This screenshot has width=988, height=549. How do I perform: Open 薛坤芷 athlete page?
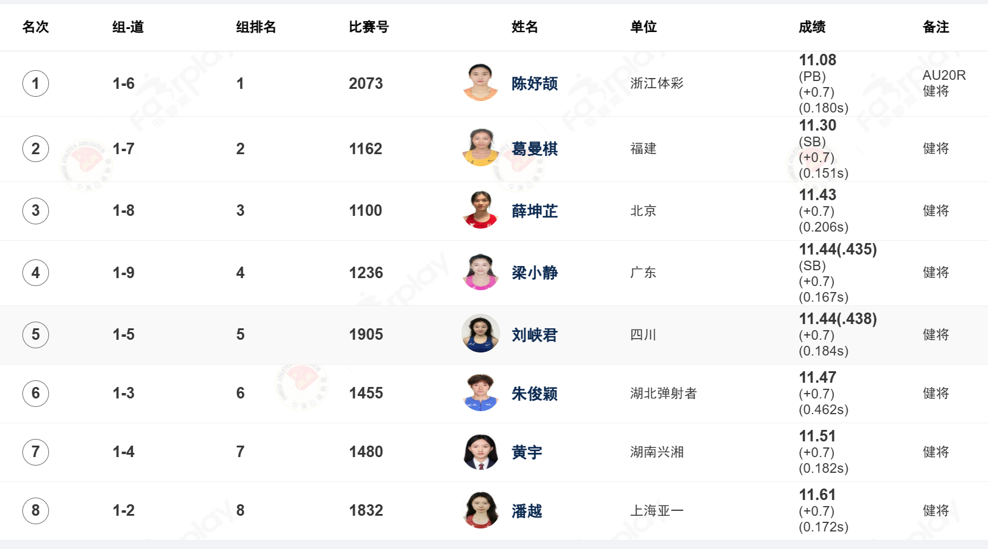[535, 211]
